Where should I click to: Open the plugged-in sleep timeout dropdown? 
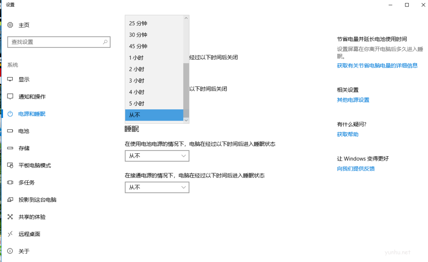click(157, 187)
